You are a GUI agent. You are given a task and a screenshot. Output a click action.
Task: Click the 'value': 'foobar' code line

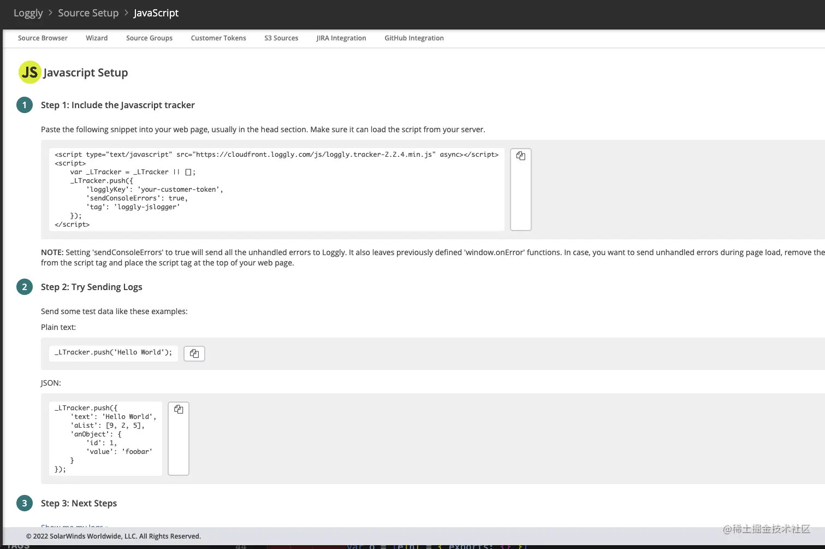click(x=119, y=452)
